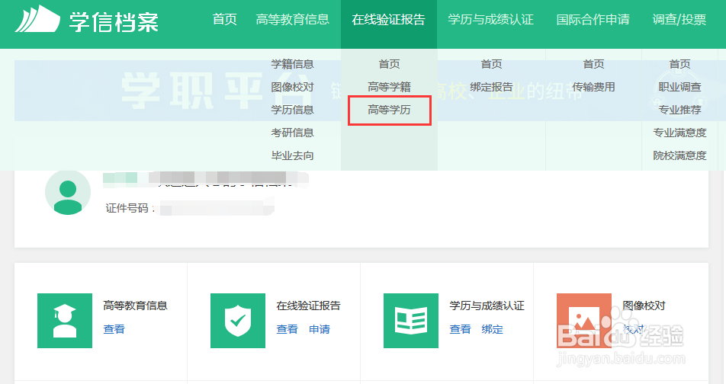The width and height of the screenshot is (726, 384).
Task: Click 查看 link under 在线验证报告
Action: 287,329
